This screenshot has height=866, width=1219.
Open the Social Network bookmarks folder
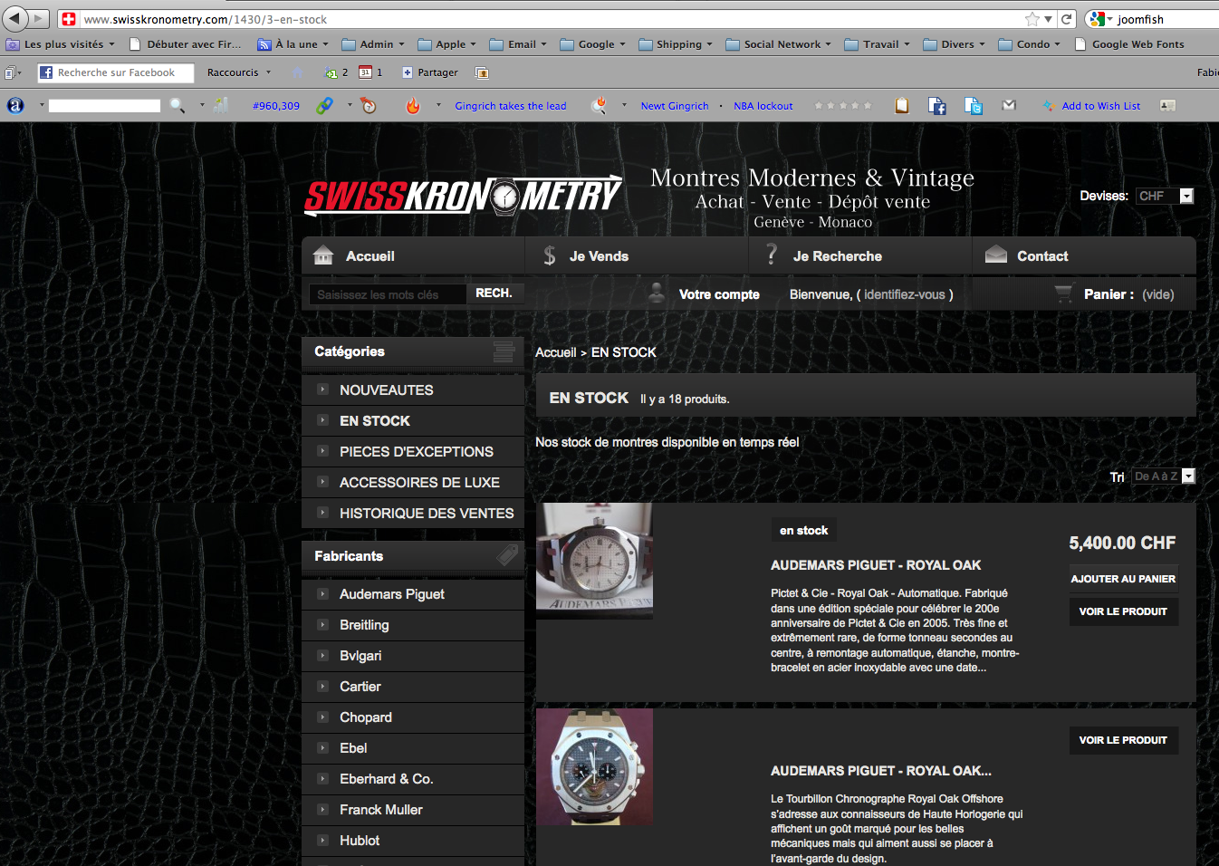click(779, 44)
